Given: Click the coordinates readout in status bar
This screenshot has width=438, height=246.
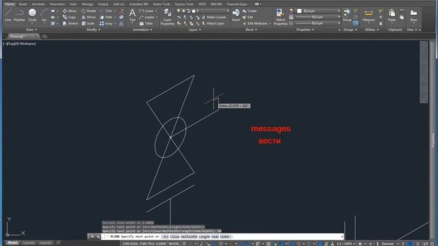Looking at the screenshot, I should [144, 244].
